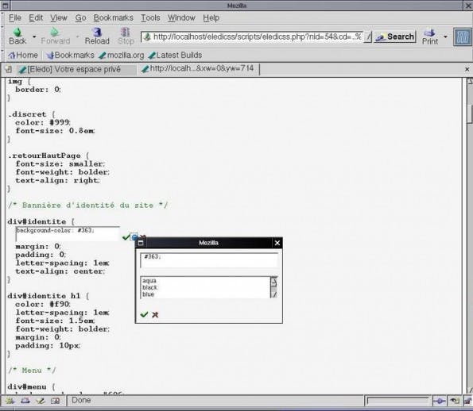Click the status bar progress meter
The image size is (473, 411).
pyautogui.click(x=398, y=401)
